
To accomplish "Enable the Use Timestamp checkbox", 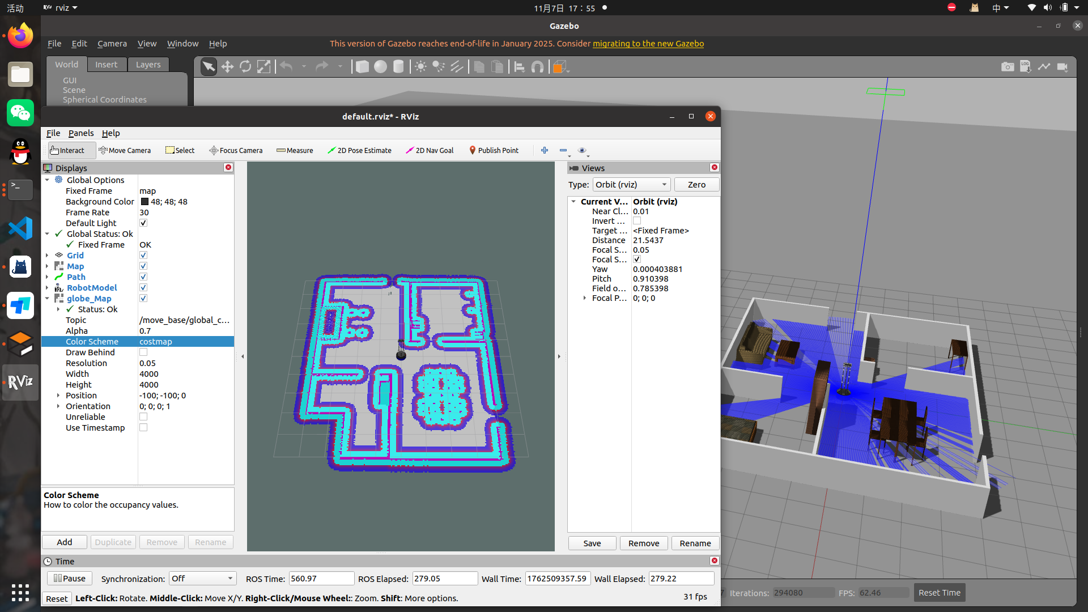I will (x=143, y=428).
